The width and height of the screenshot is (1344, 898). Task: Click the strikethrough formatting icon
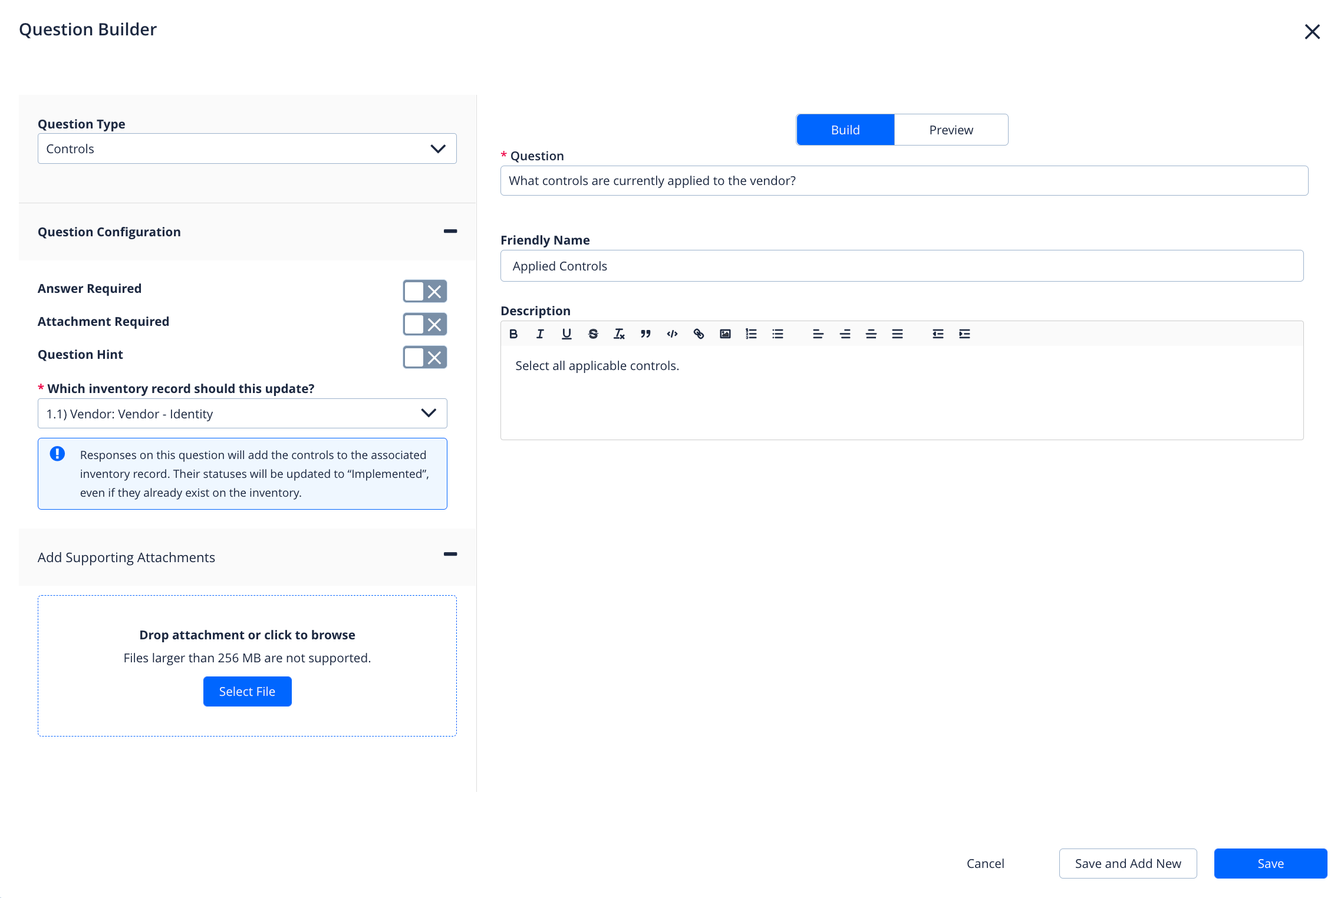pos(593,334)
